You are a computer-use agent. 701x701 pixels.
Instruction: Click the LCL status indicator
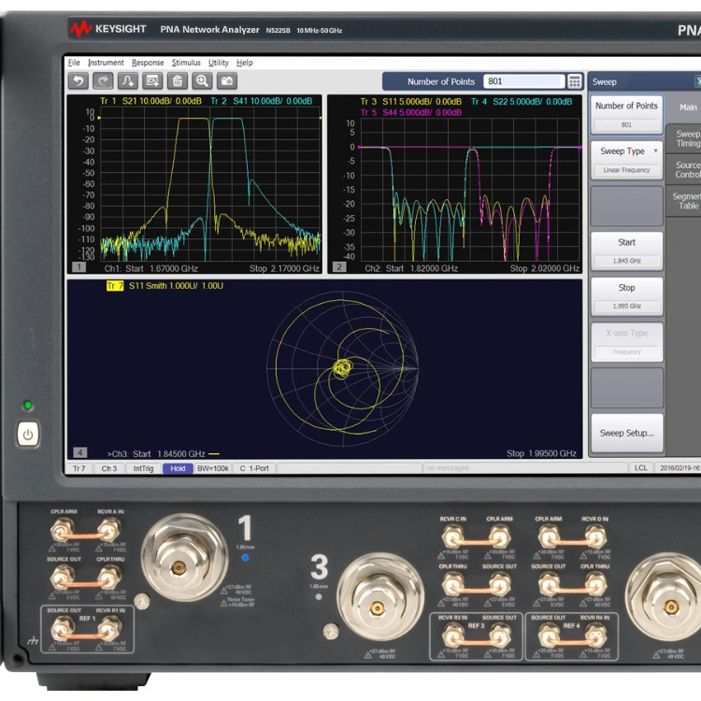(x=640, y=467)
